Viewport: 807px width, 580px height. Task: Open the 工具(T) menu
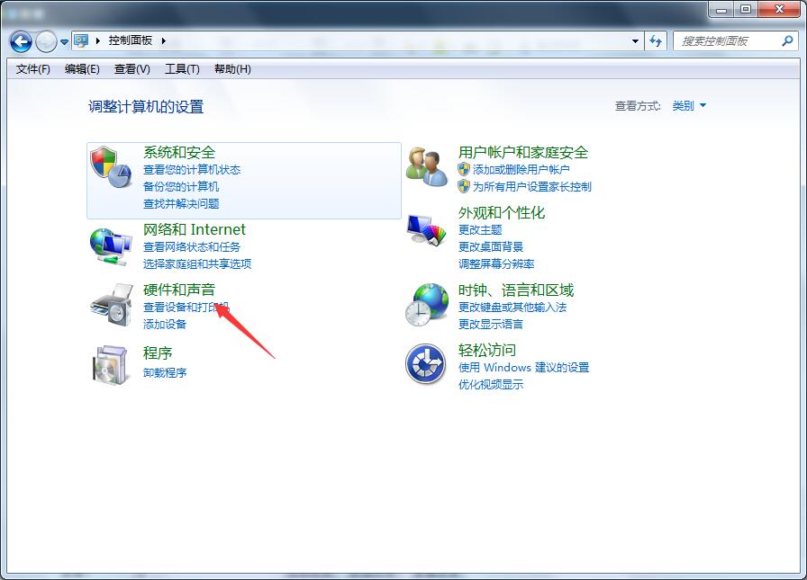(x=182, y=69)
